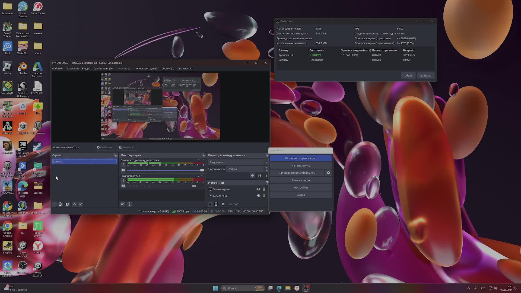This screenshot has width=521, height=293.
Task: Add a new source with plus icon
Action: click(210, 204)
